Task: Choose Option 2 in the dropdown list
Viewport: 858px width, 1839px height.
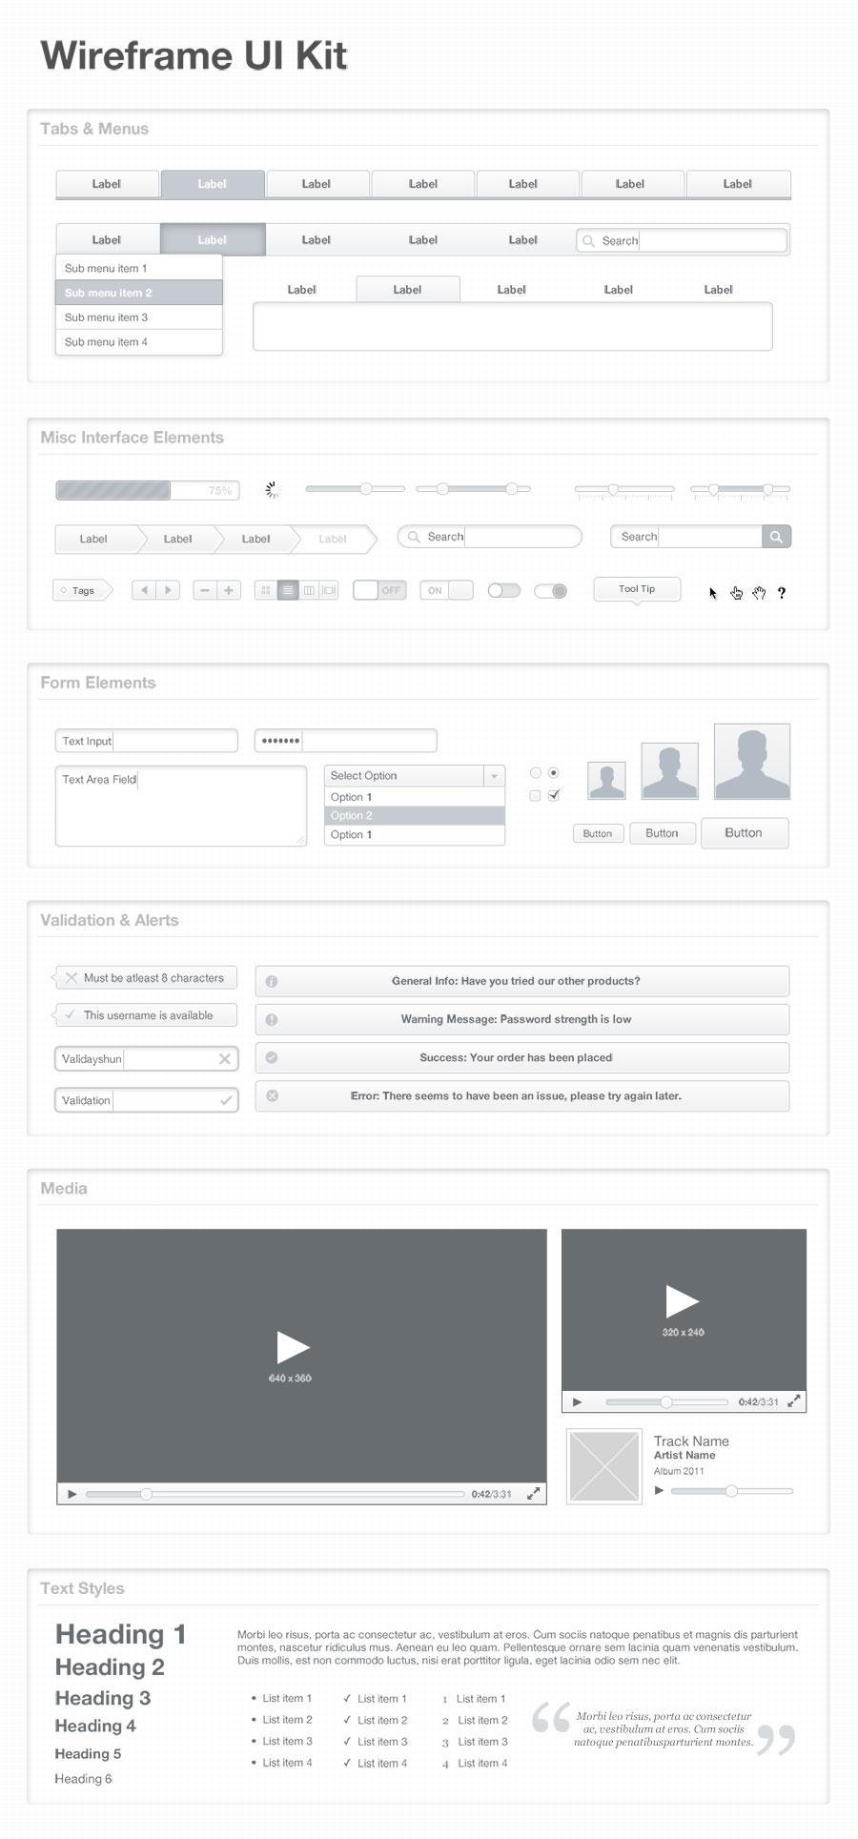Action: coord(414,815)
